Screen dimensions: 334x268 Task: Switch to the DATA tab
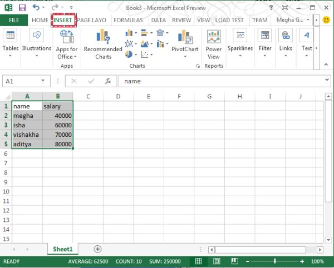point(159,20)
